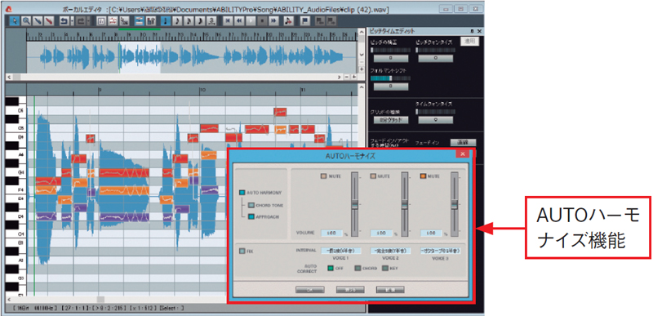Set AUTO CORRECT to KEY

coord(385,268)
